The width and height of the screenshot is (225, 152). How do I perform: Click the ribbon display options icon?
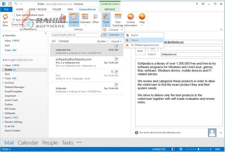(x=203, y=4)
